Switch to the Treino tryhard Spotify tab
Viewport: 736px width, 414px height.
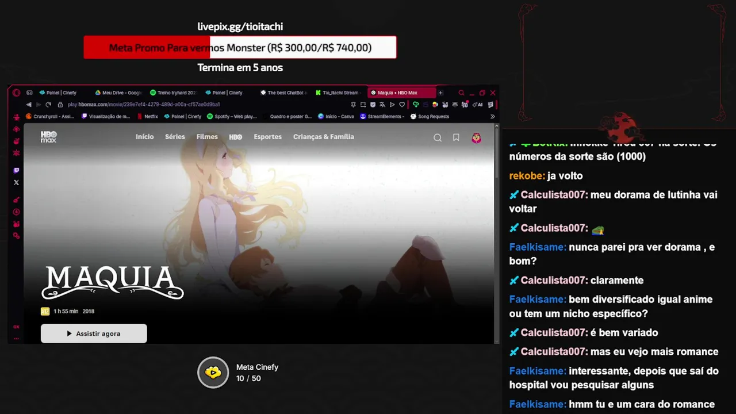(174, 93)
